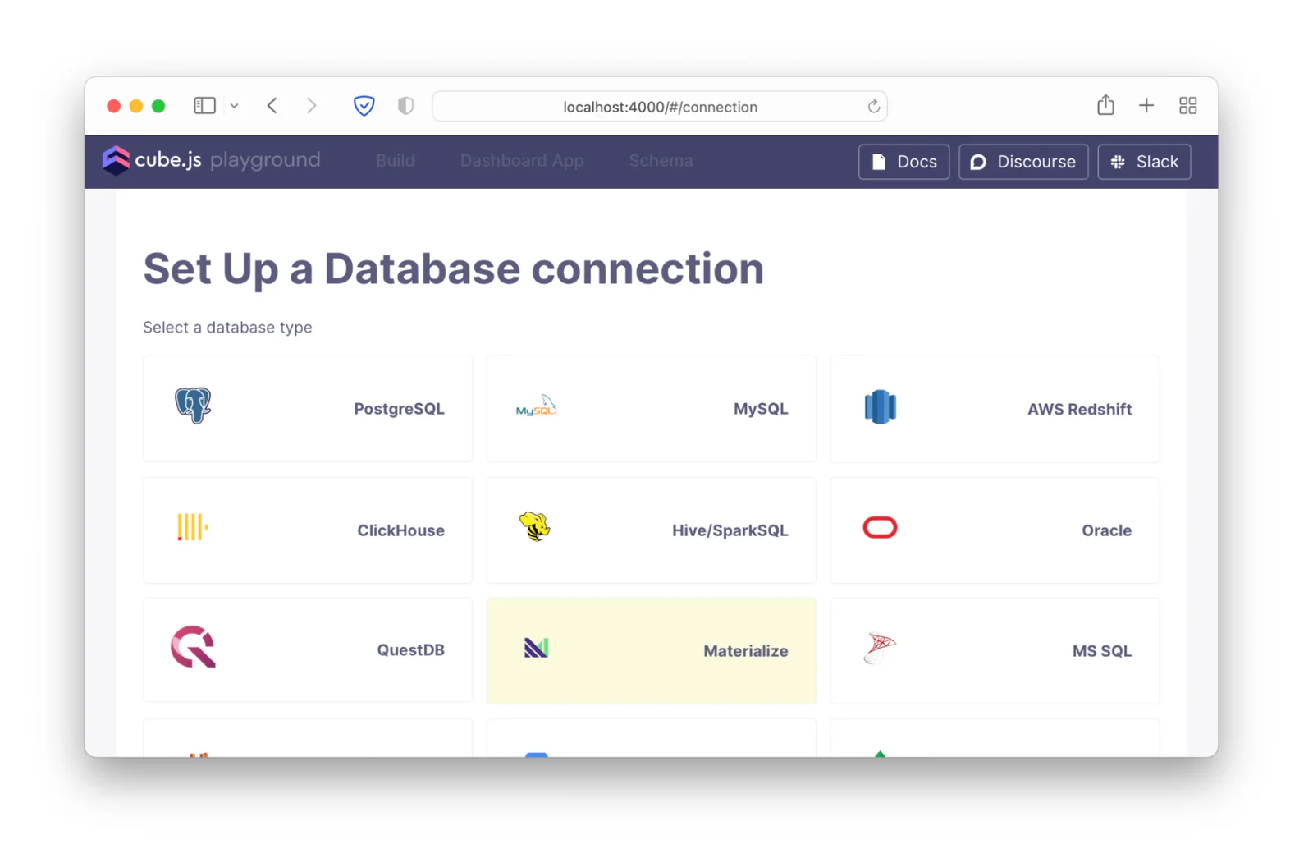Image resolution: width=1313 pixels, height=858 pixels.
Task: Click the cube.js logo icon
Action: click(116, 160)
